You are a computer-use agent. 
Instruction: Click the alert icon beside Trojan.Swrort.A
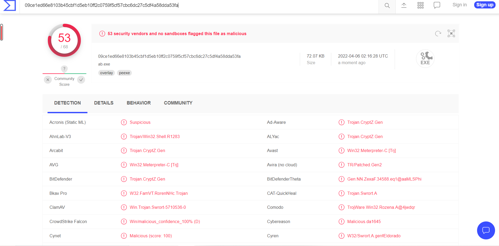(x=342, y=193)
